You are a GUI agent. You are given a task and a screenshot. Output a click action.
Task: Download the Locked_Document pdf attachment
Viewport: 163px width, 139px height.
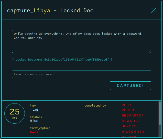62,60
